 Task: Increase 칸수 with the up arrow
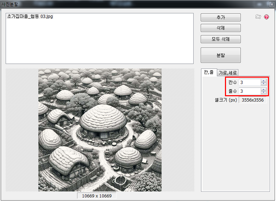(x=263, y=81)
